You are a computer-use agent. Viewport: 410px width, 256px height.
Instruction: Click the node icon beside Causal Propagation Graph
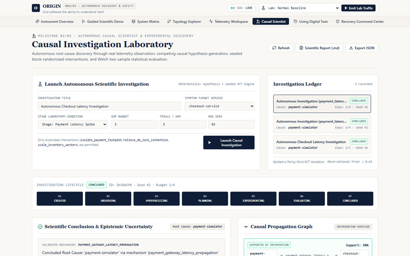click(x=246, y=227)
